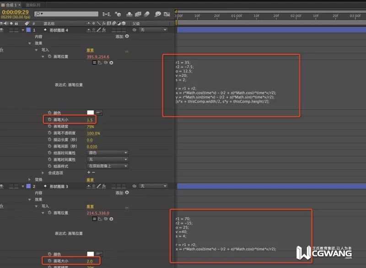This screenshot has width=366, height=268.
Task: Click the plus button beside 合成选项
Action: coord(89,172)
